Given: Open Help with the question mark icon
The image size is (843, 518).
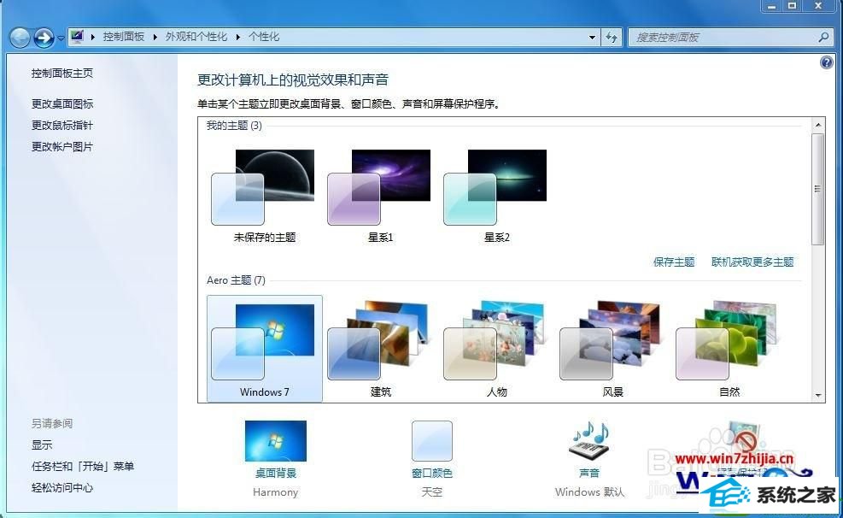Looking at the screenshot, I should pyautogui.click(x=826, y=62).
